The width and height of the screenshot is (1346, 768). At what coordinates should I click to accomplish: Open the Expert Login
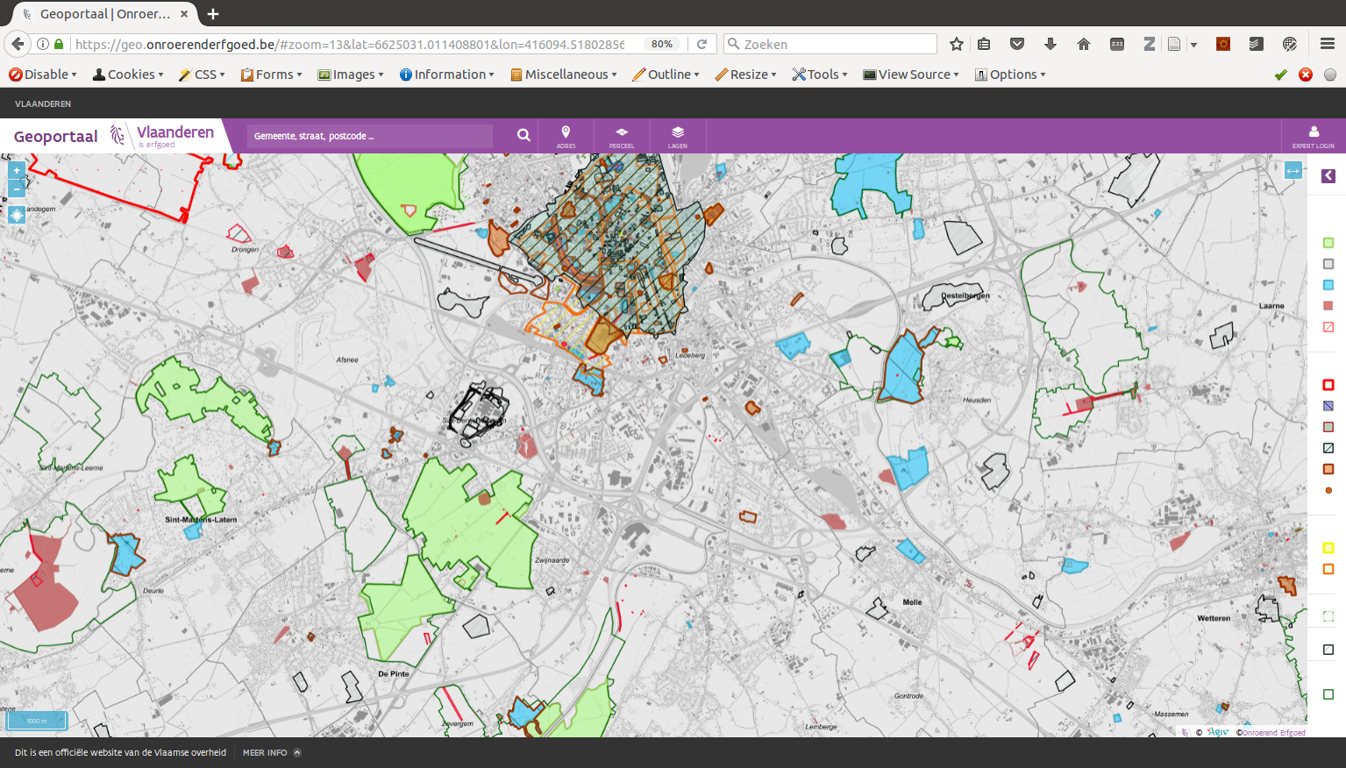pos(1313,136)
